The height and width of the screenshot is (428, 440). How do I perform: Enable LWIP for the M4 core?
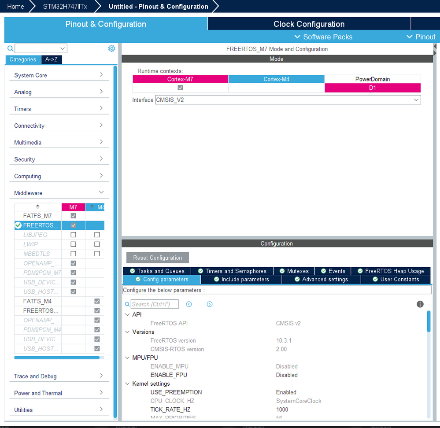click(x=97, y=244)
